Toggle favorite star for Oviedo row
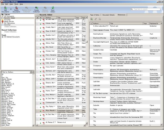This screenshot has height=130, width=164. (x=37, y=28)
